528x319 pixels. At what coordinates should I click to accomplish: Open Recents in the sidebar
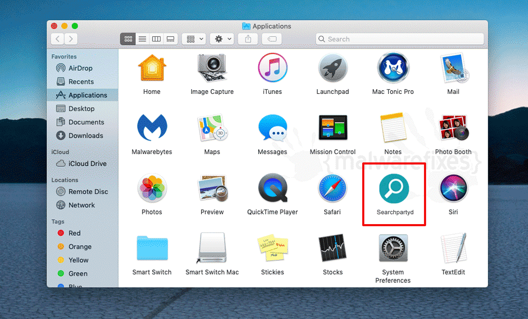(82, 81)
